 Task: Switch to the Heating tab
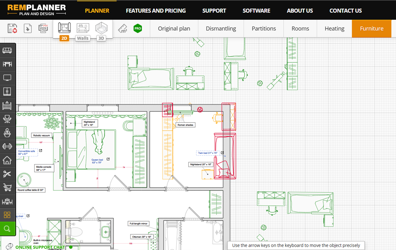point(334,28)
